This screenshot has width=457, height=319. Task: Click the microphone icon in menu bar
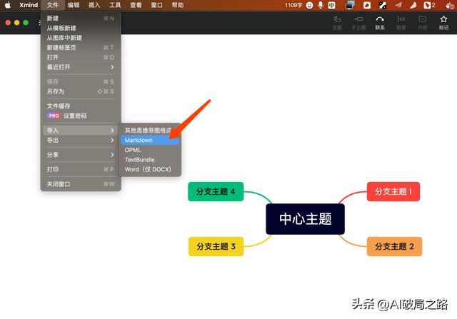pyautogui.click(x=321, y=5)
